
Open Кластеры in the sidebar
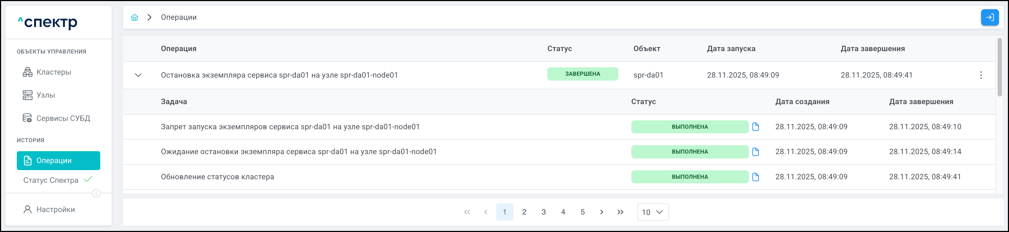(x=53, y=72)
